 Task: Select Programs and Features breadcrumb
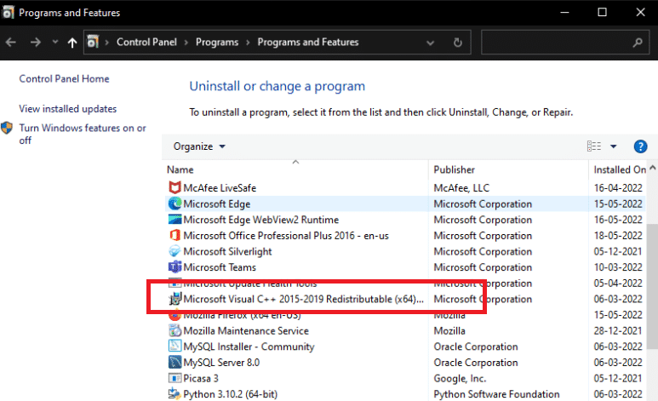308,42
